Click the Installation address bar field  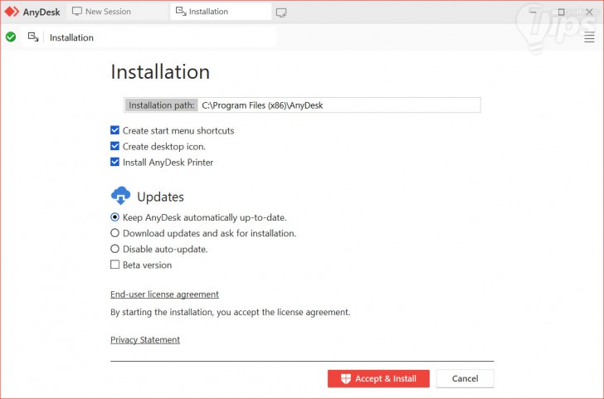[149, 37]
